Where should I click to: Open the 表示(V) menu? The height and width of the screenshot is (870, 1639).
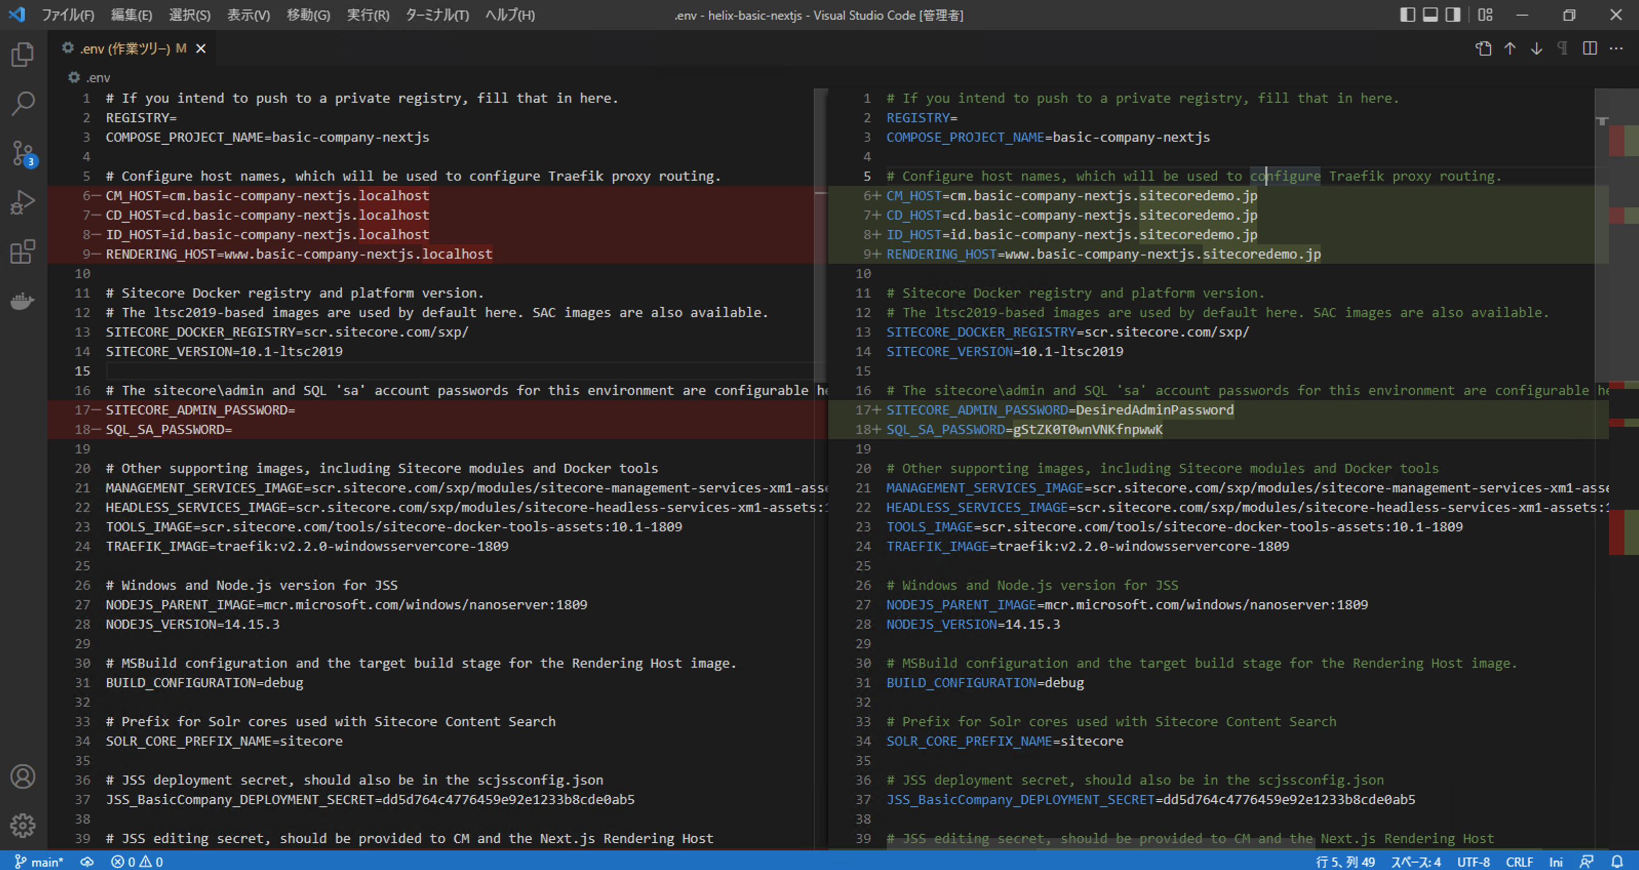click(249, 15)
